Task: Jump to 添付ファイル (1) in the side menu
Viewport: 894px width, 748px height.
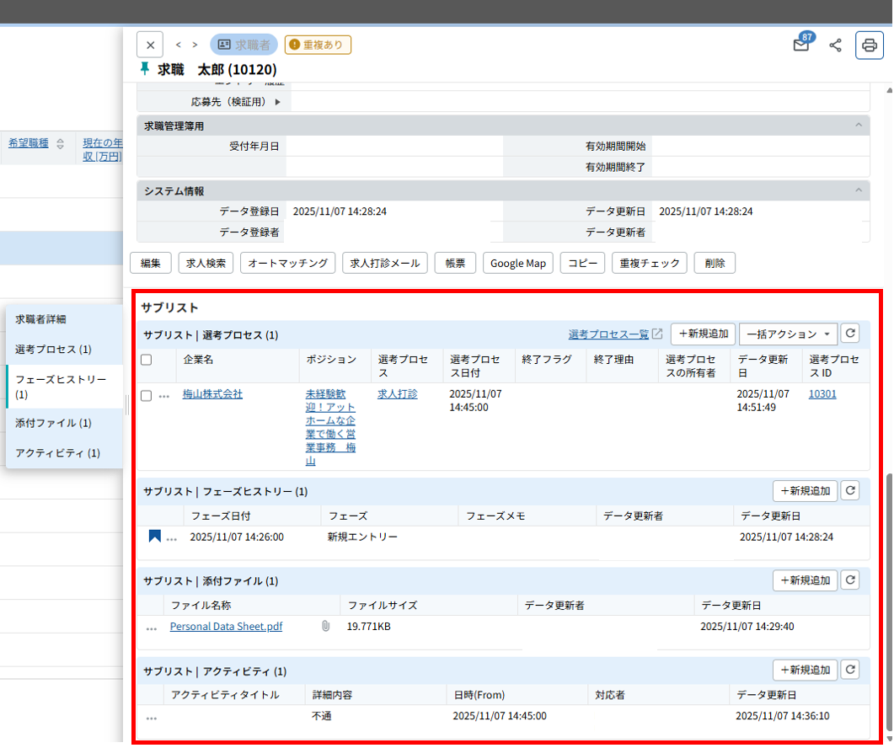Action: pos(53,423)
